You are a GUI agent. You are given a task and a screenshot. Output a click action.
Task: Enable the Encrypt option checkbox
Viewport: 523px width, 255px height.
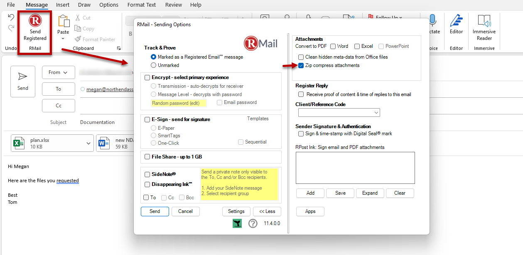click(147, 77)
